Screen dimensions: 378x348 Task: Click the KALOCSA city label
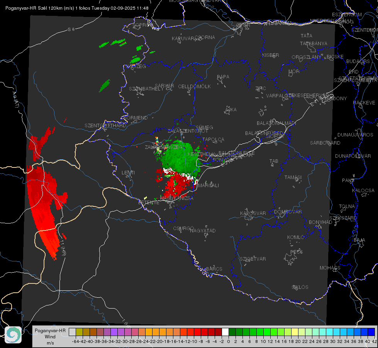(x=363, y=191)
